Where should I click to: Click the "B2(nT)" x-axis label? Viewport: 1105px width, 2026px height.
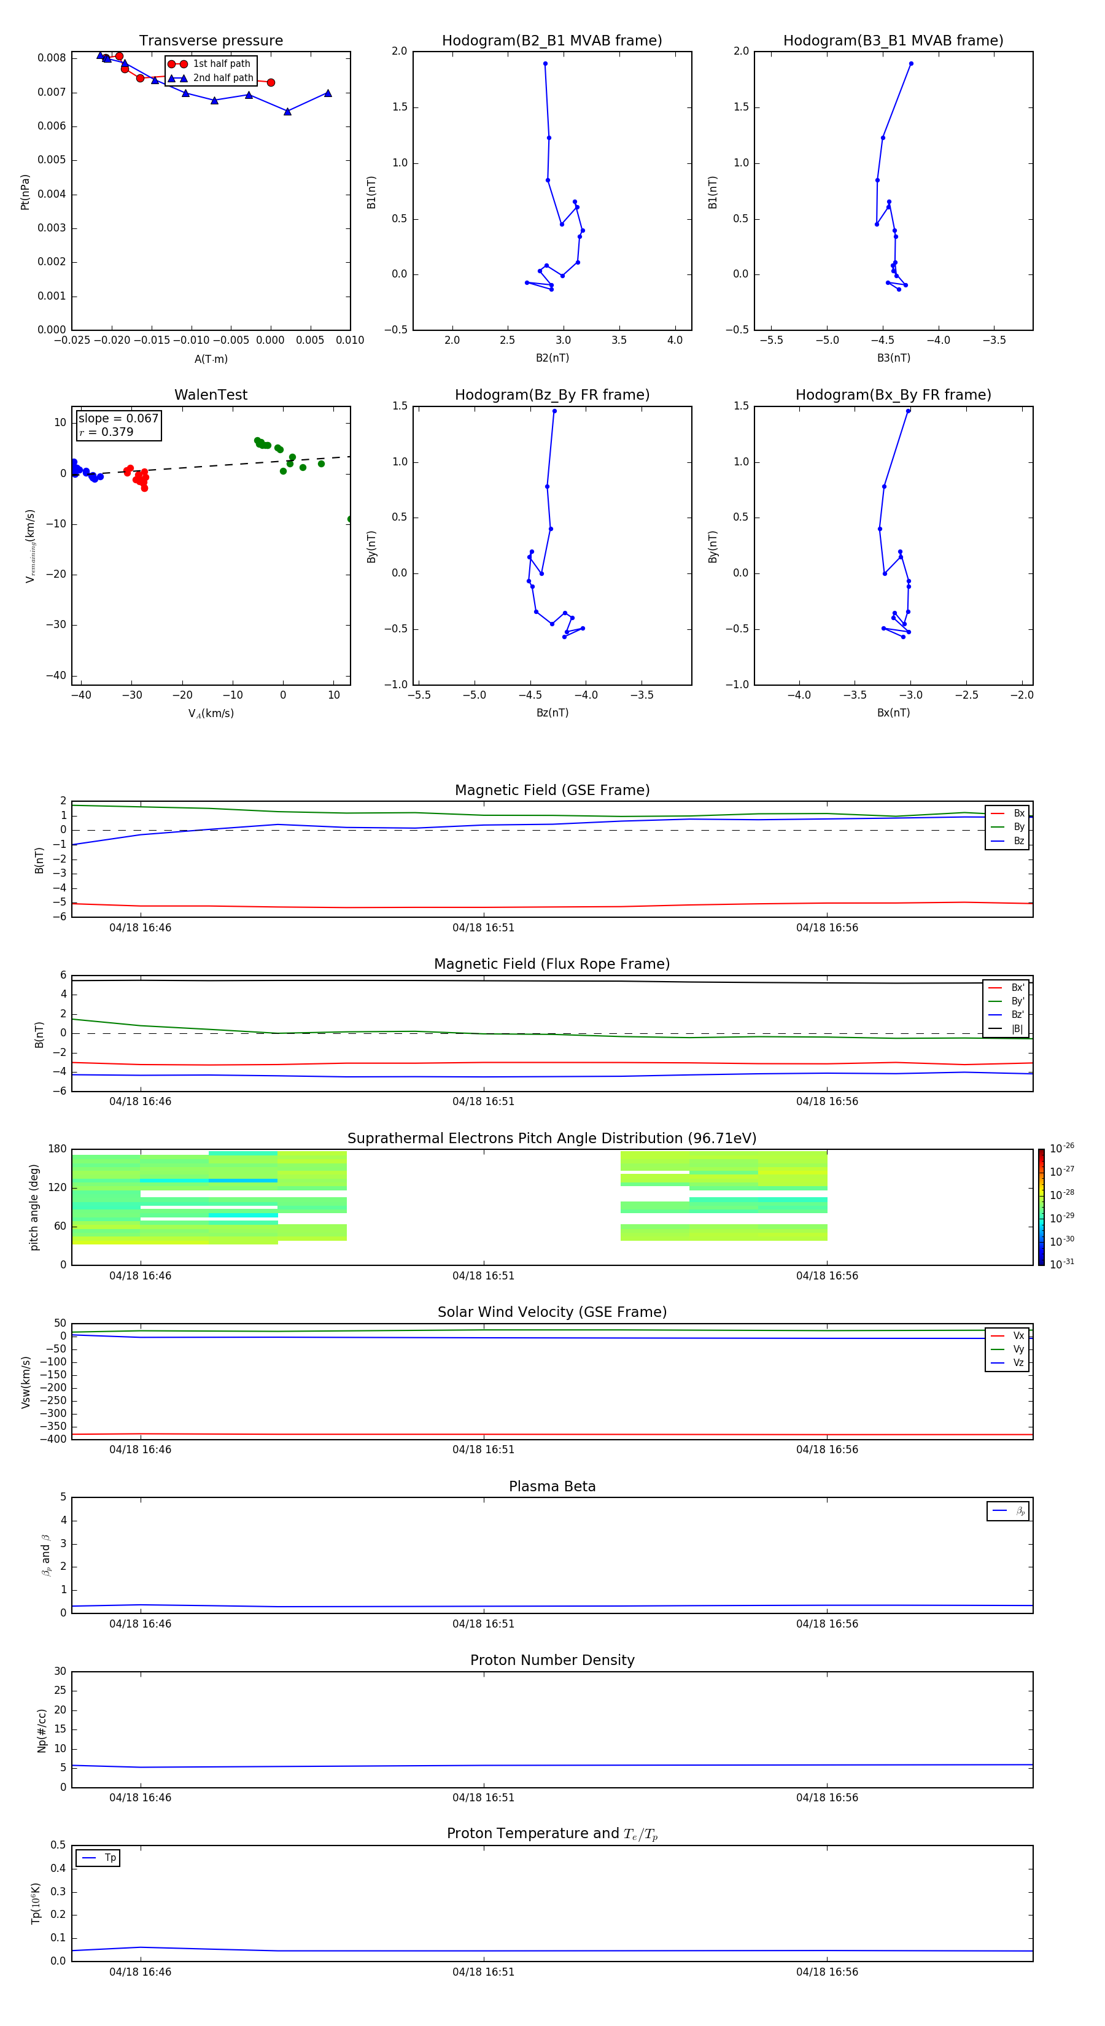click(x=552, y=358)
